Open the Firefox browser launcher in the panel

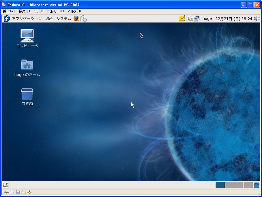(76, 19)
